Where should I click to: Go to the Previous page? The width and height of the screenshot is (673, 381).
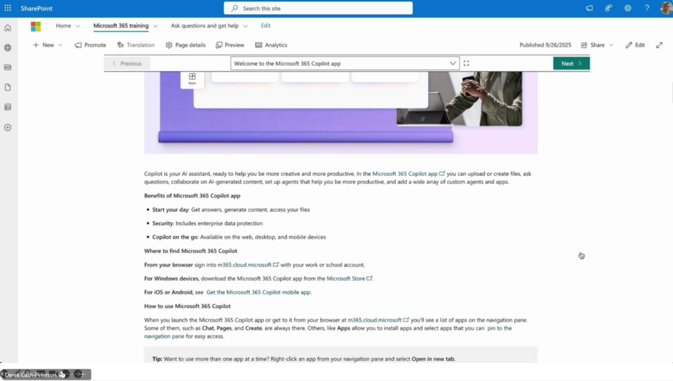(x=127, y=63)
